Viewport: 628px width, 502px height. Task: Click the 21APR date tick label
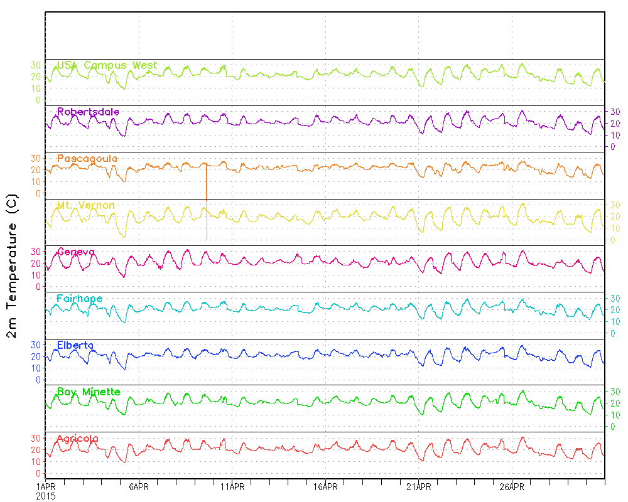419,487
